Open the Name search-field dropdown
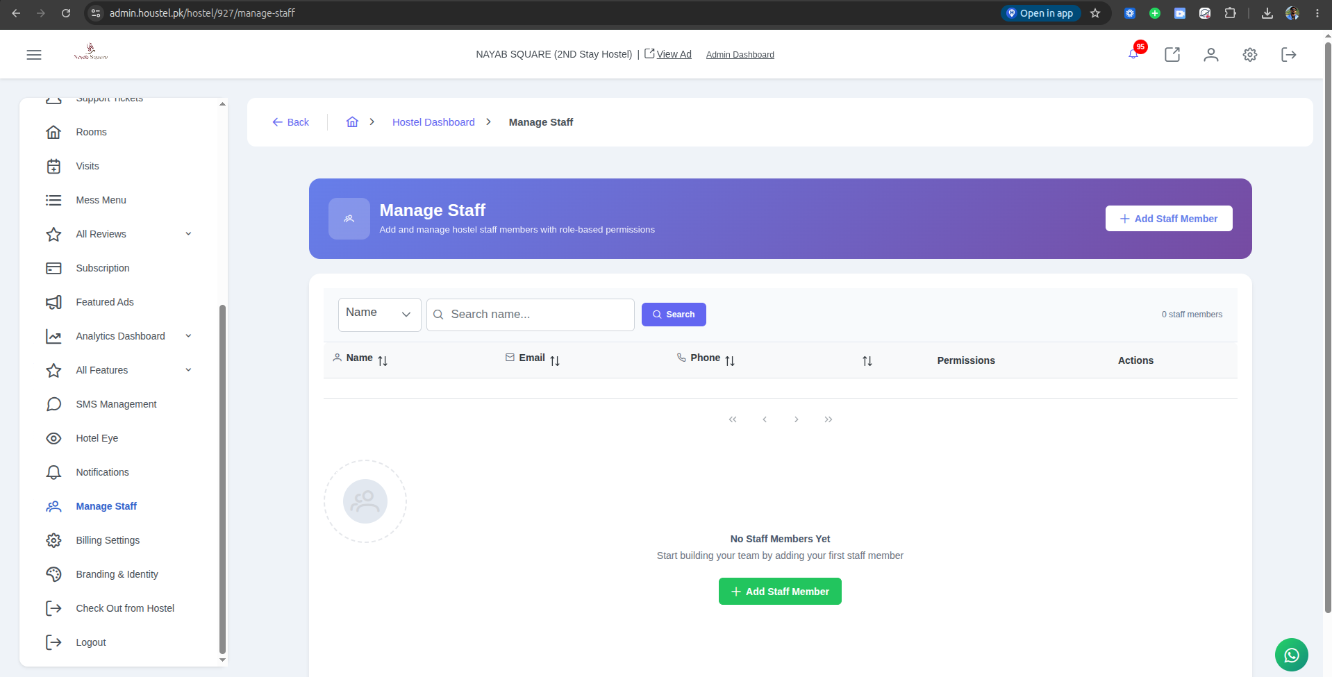 tap(379, 315)
